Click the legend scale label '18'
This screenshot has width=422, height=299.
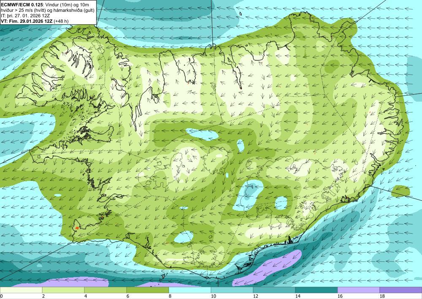click(382, 296)
